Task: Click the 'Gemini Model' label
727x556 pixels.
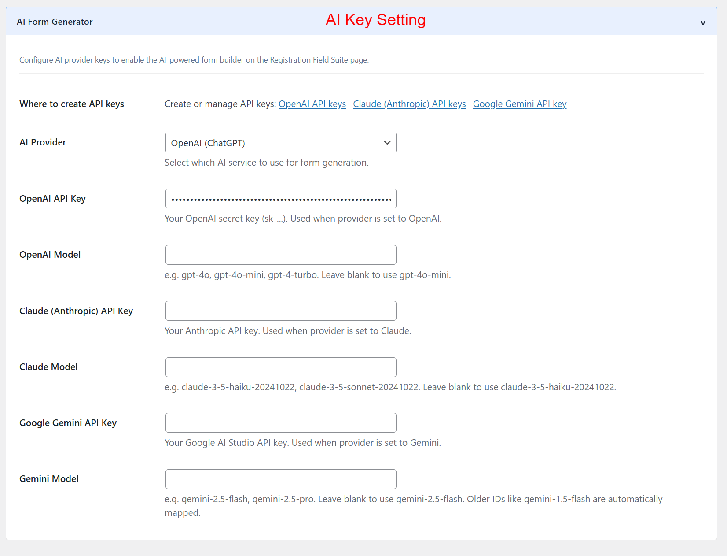Action: 49,479
